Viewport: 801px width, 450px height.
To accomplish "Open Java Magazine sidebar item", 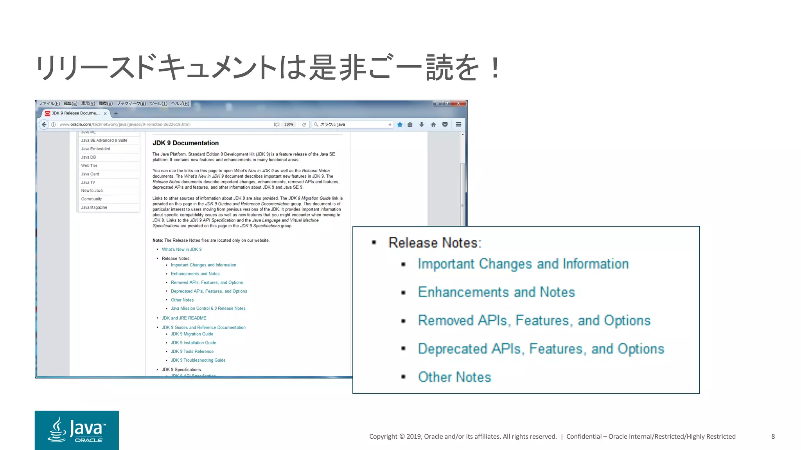I will tap(109, 207).
